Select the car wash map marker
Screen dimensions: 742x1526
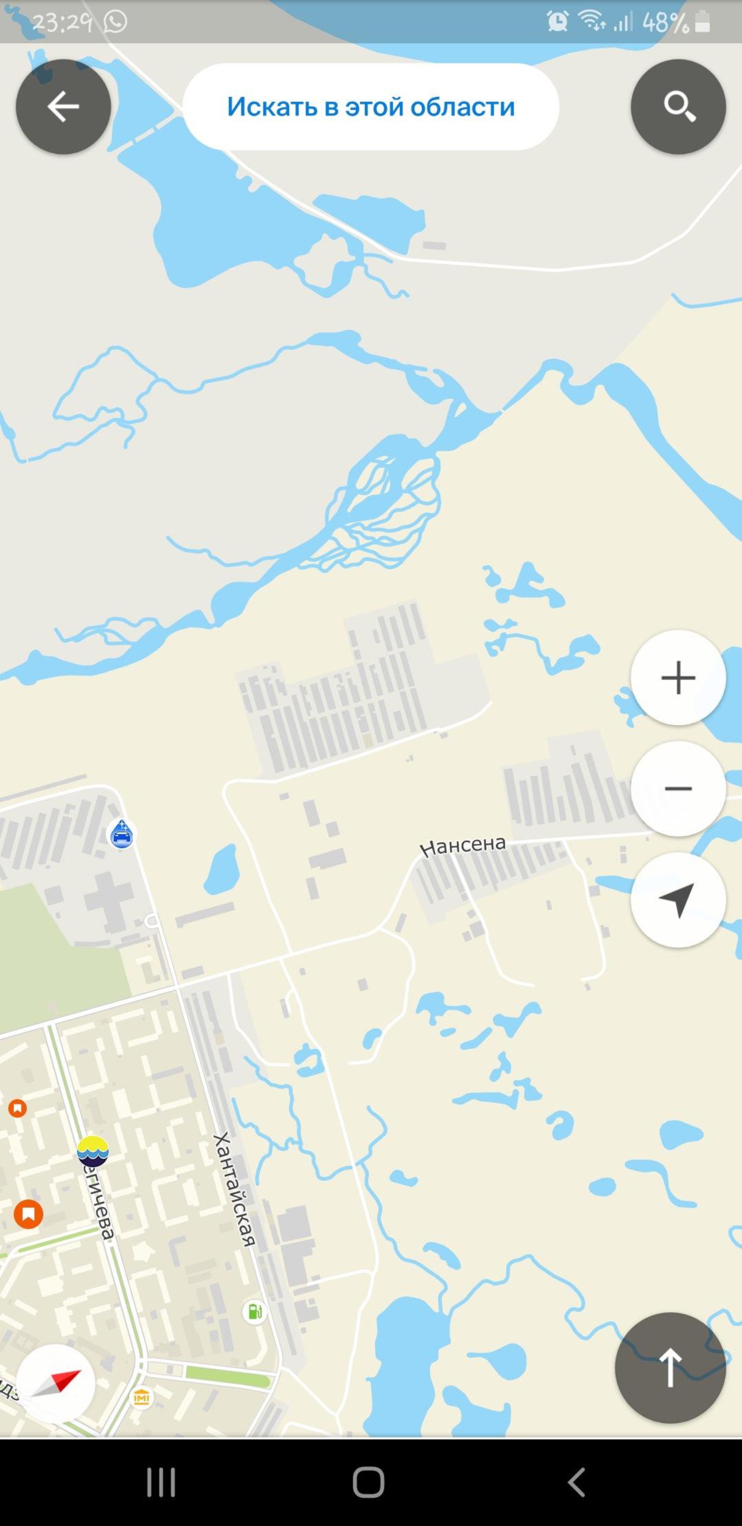[122, 834]
